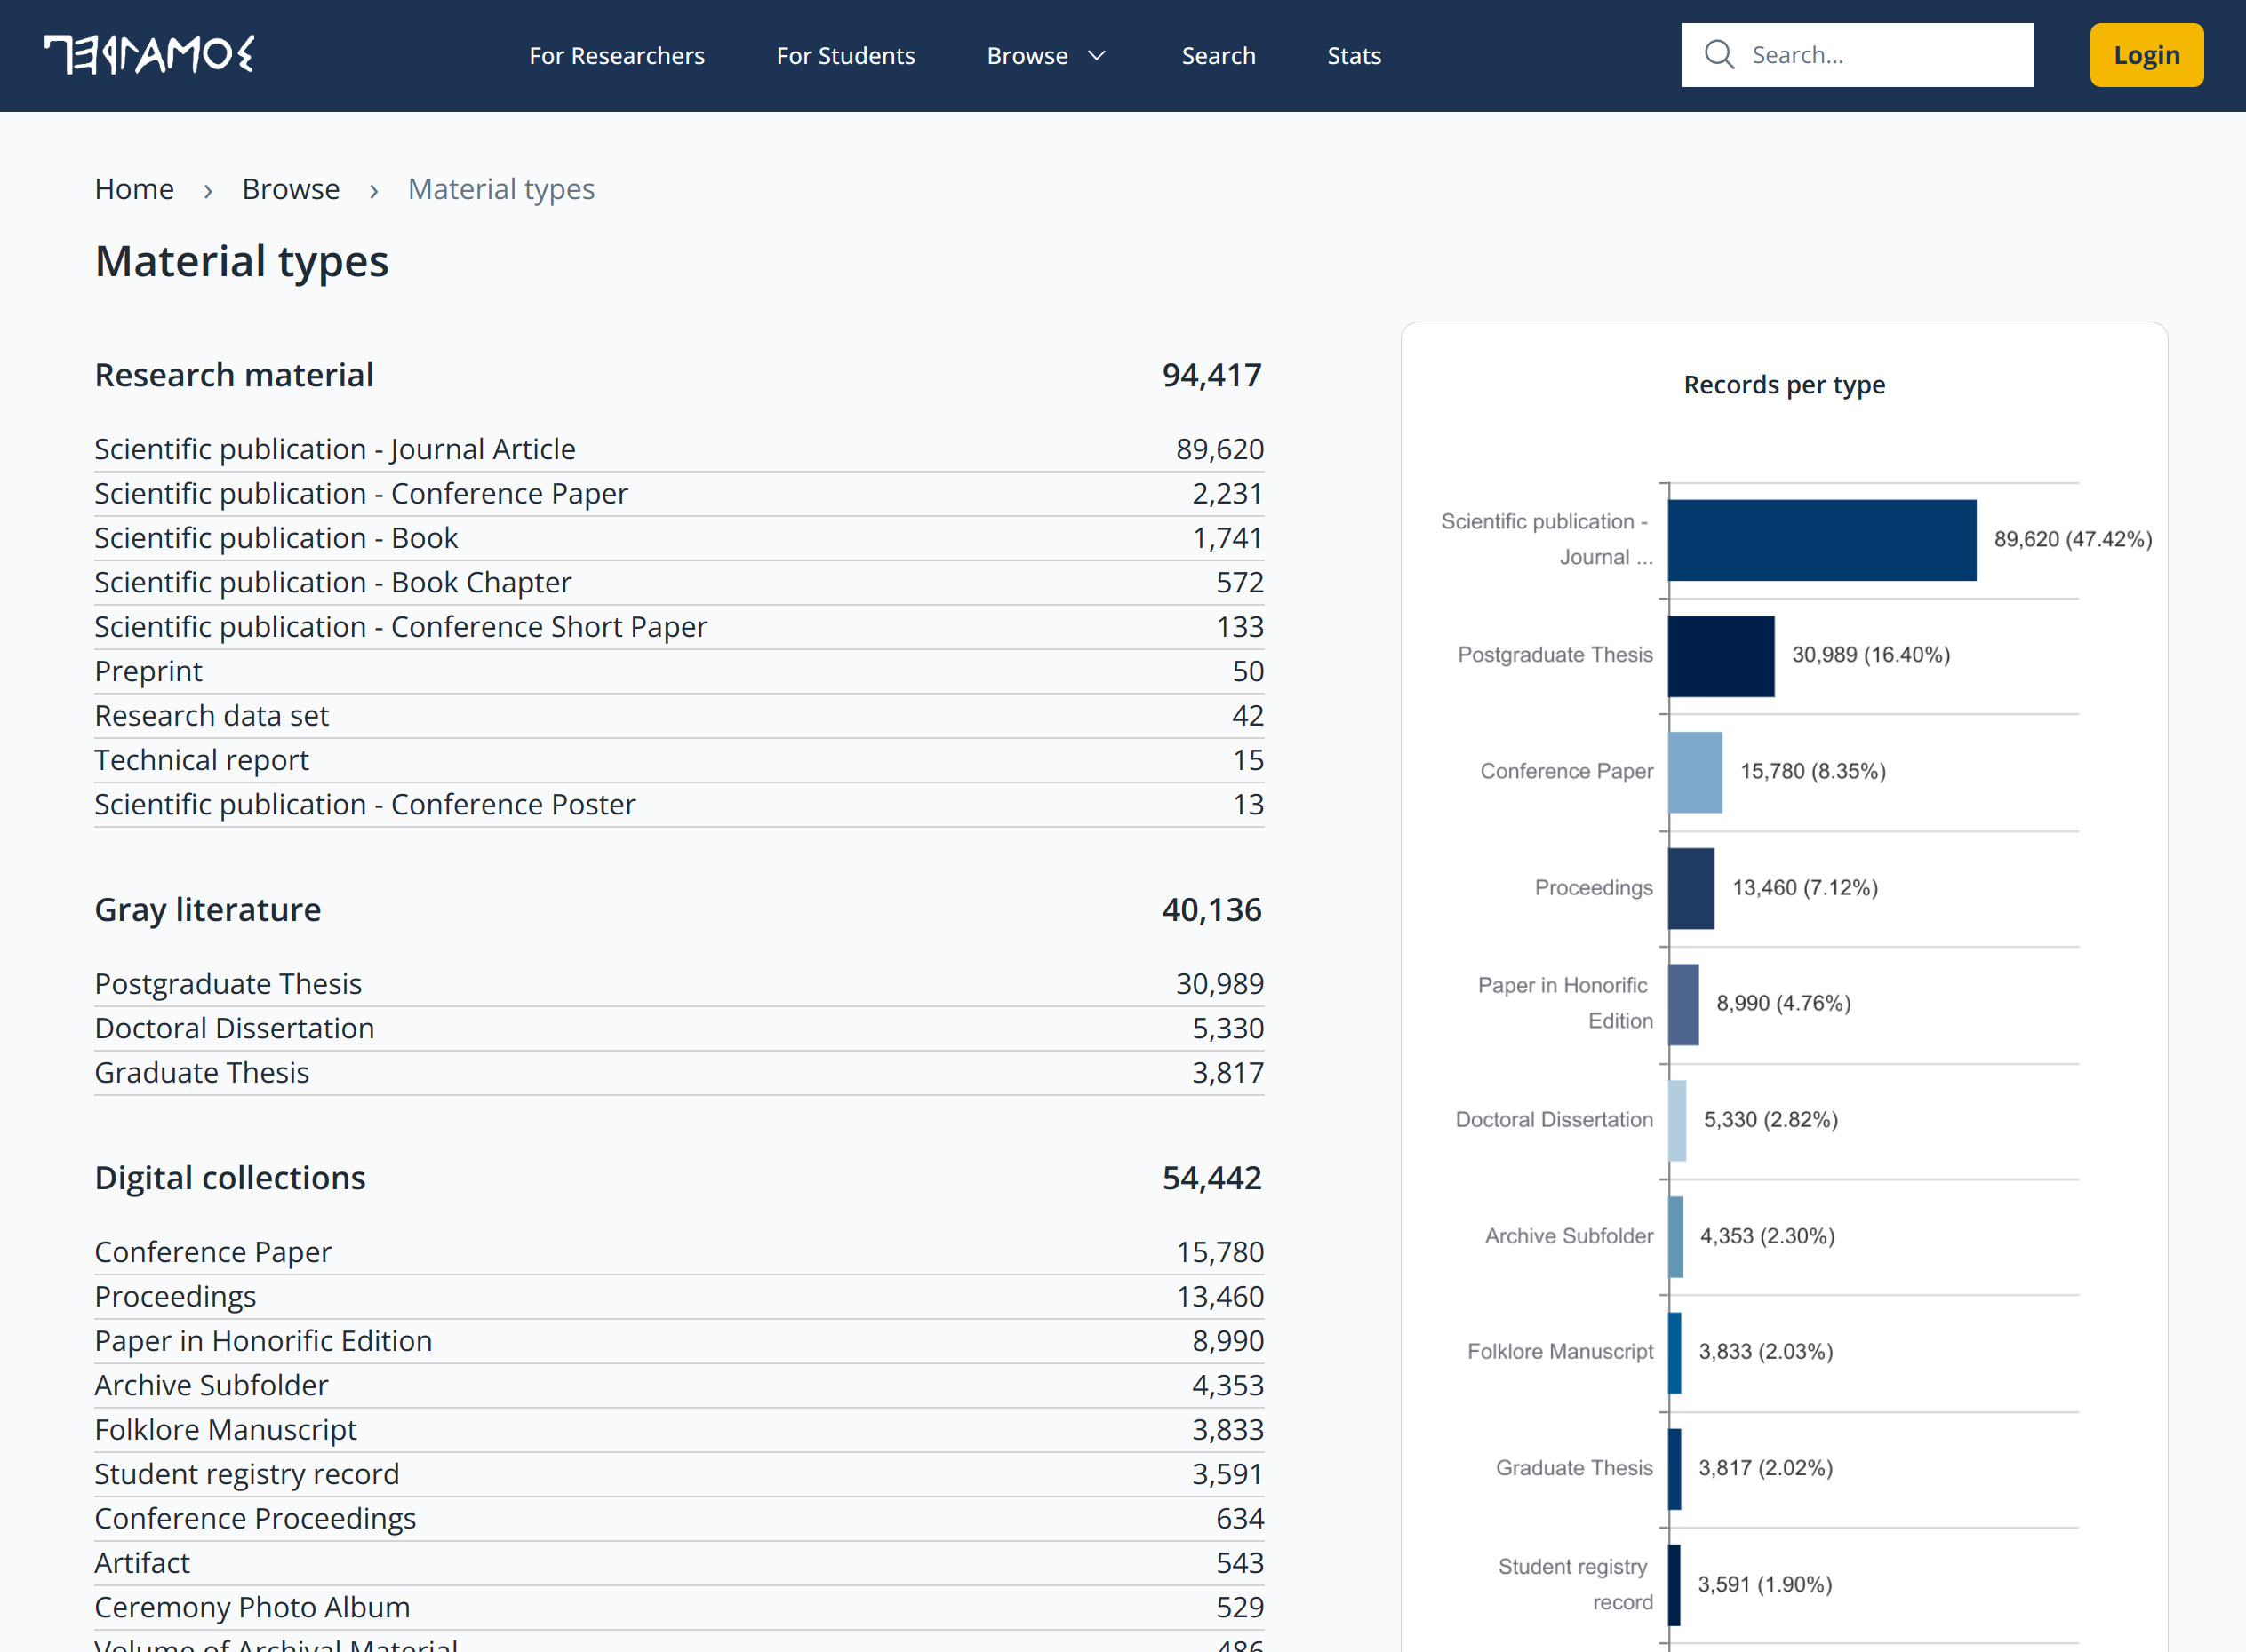This screenshot has width=2246, height=1652.
Task: Open Scientific publication - Conference Paper row
Action: (x=678, y=494)
